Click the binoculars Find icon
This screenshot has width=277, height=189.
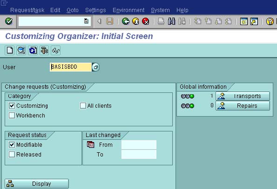click(x=171, y=21)
